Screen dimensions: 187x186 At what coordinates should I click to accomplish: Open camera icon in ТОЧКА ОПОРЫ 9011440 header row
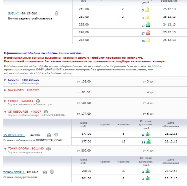point(49,148)
